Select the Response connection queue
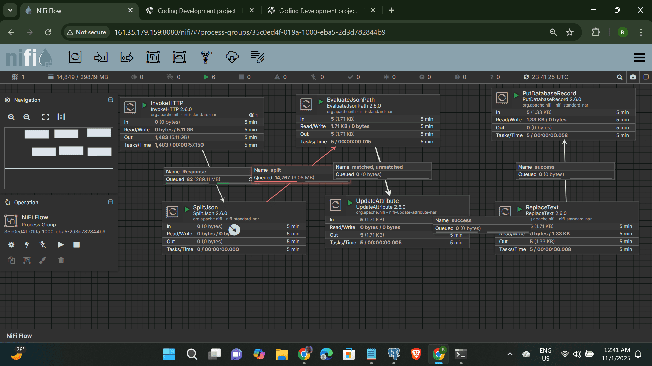 coord(208,176)
